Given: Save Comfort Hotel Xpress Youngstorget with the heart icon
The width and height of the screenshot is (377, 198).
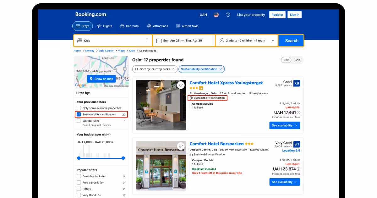Looking at the screenshot, I should click(181, 85).
